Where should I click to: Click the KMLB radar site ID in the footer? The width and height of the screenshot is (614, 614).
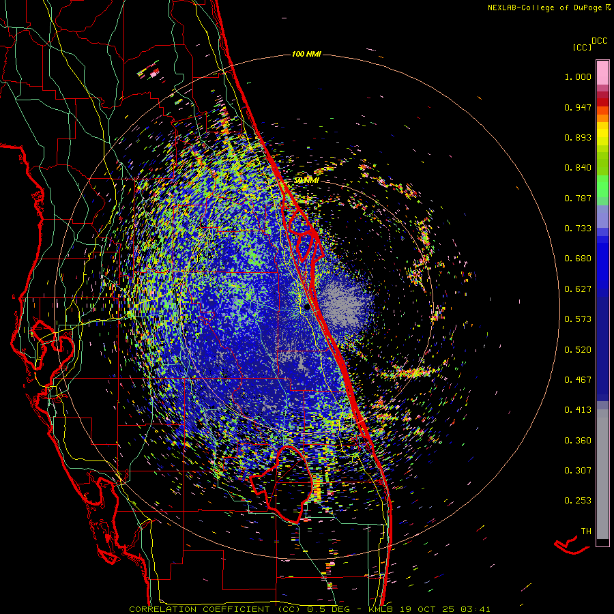tap(380, 609)
